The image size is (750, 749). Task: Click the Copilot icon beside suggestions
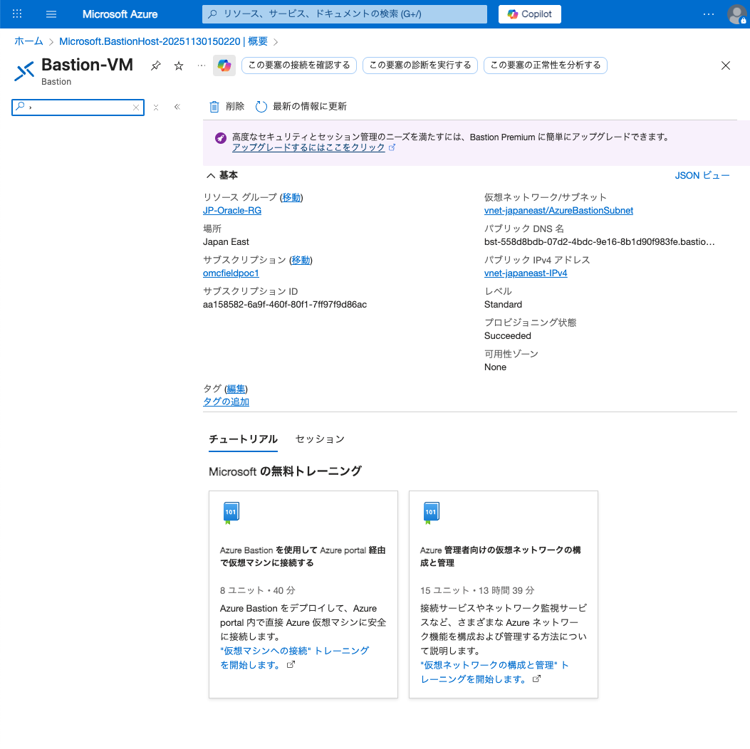(224, 65)
